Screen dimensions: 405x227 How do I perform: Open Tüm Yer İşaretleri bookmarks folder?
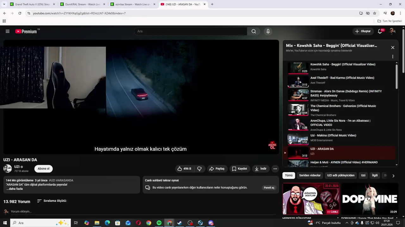[x=389, y=21]
